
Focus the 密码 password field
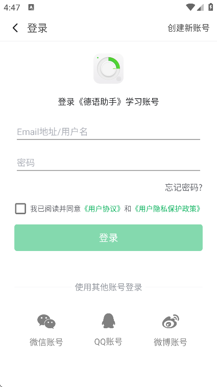coord(108,163)
